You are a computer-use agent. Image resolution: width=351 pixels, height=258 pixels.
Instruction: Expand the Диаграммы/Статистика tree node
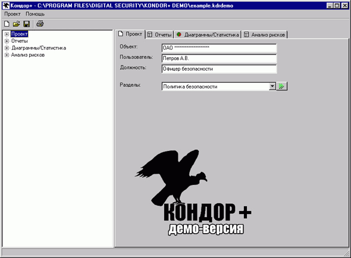pos(7,48)
